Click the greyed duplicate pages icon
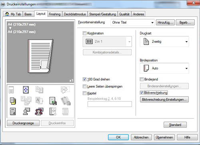 [39, 90]
